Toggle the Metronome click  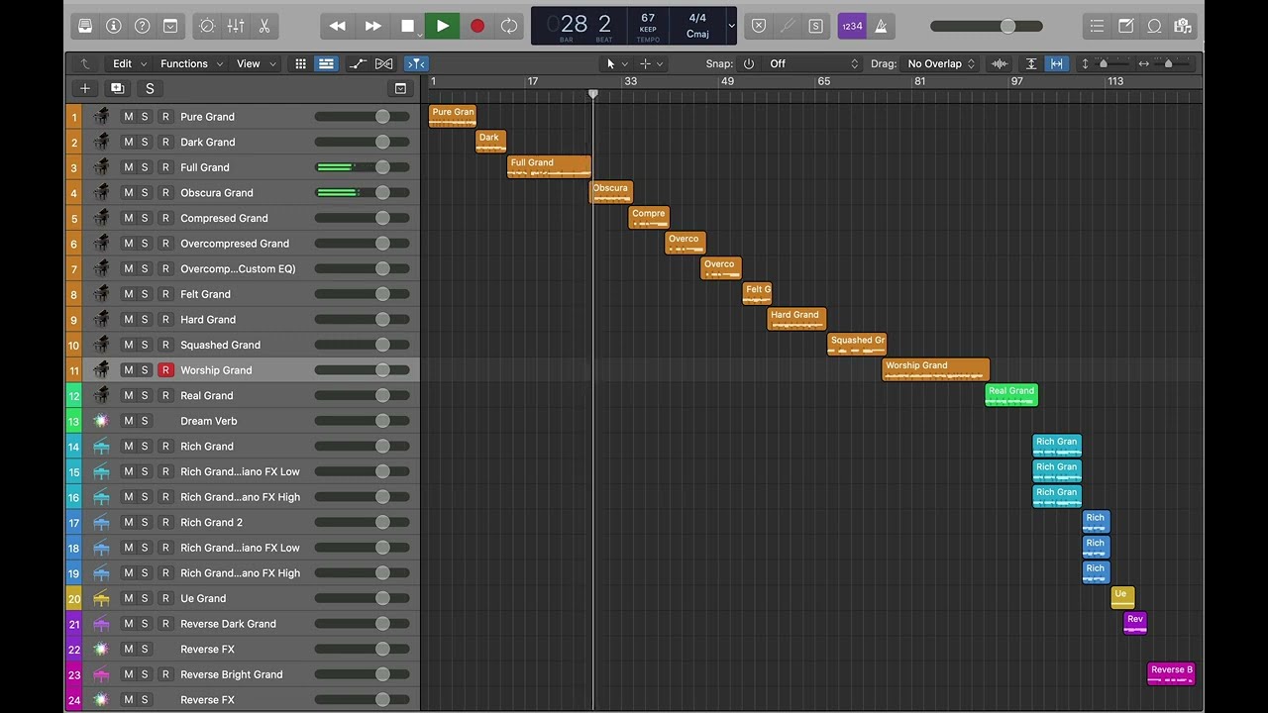[881, 26]
